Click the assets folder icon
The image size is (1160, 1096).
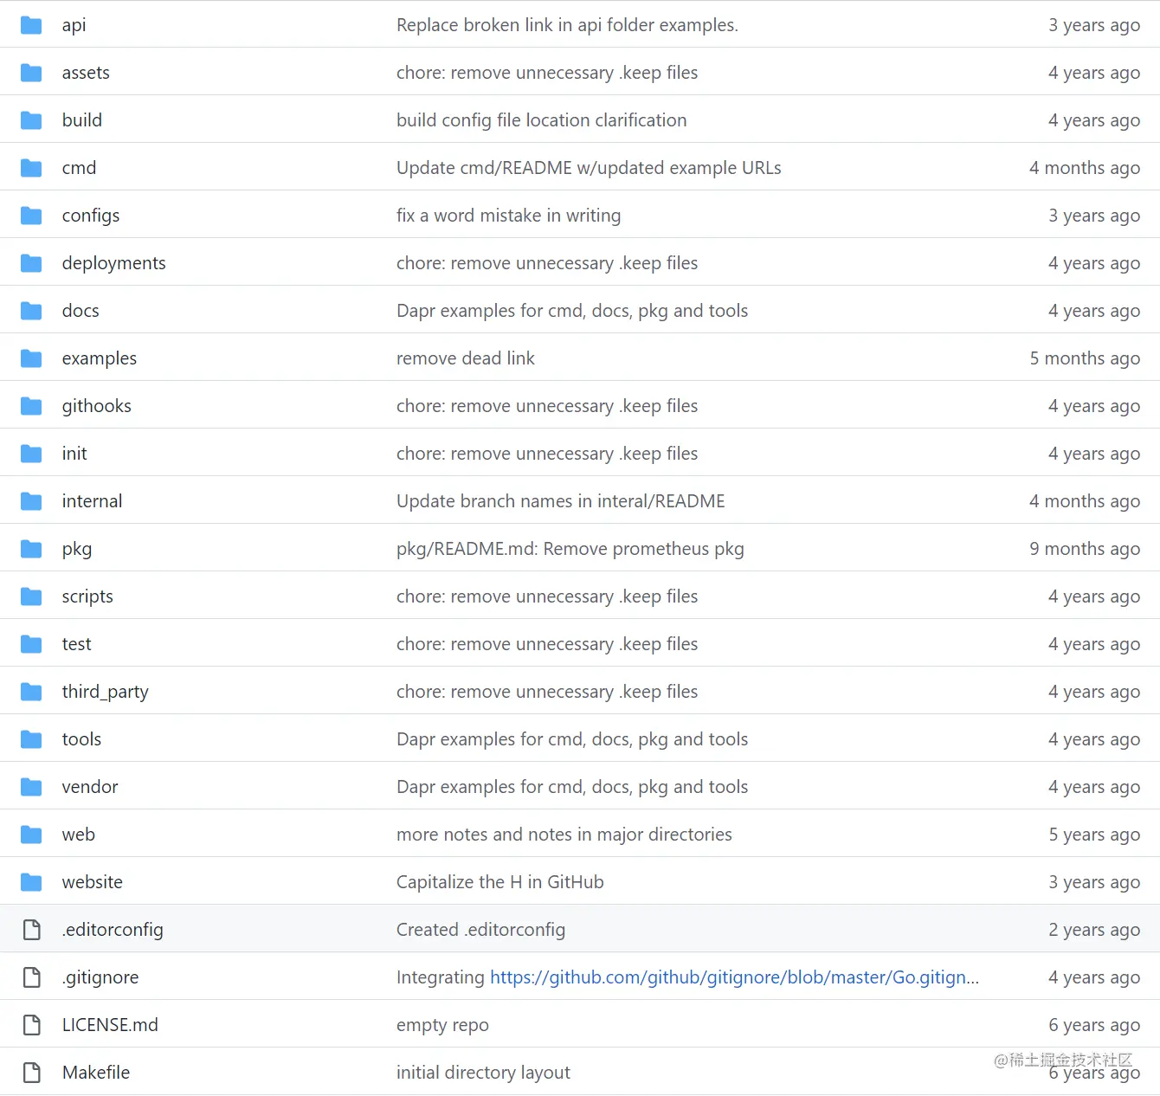point(31,73)
